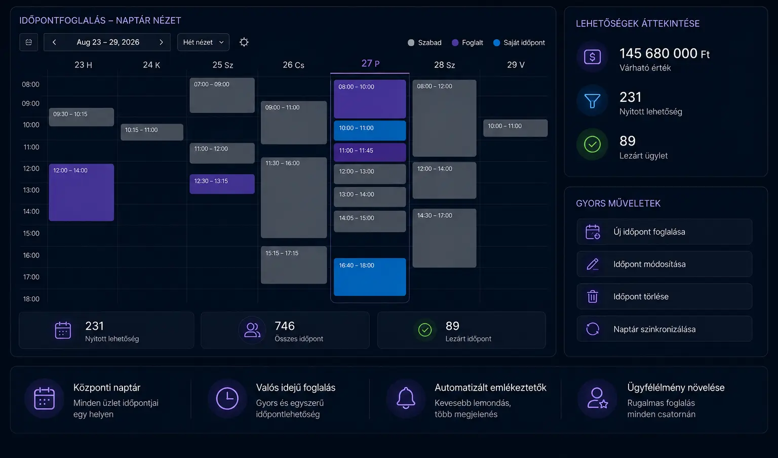Click the clock icon for Valós idejű foglalás

227,399
